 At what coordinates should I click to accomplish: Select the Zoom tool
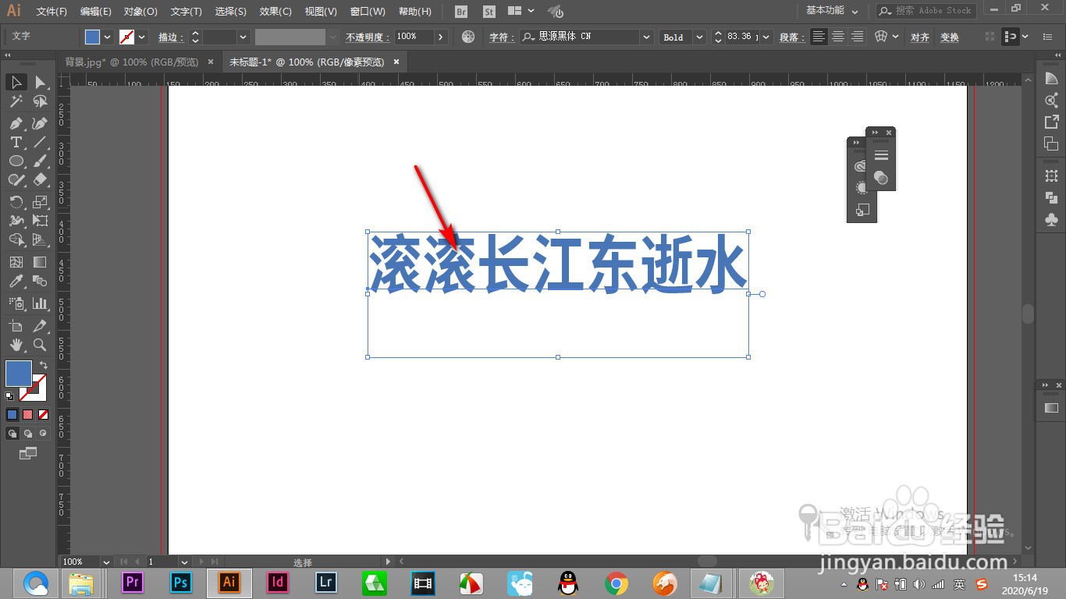pyautogui.click(x=40, y=345)
